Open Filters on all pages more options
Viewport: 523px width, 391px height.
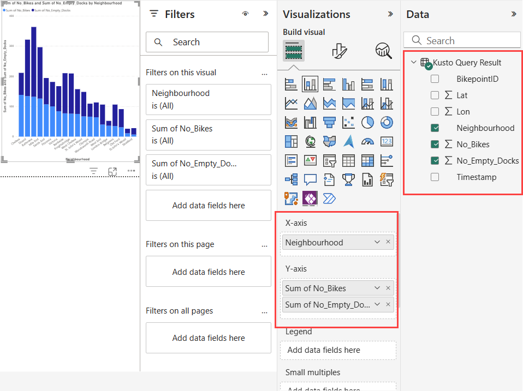coord(264,312)
